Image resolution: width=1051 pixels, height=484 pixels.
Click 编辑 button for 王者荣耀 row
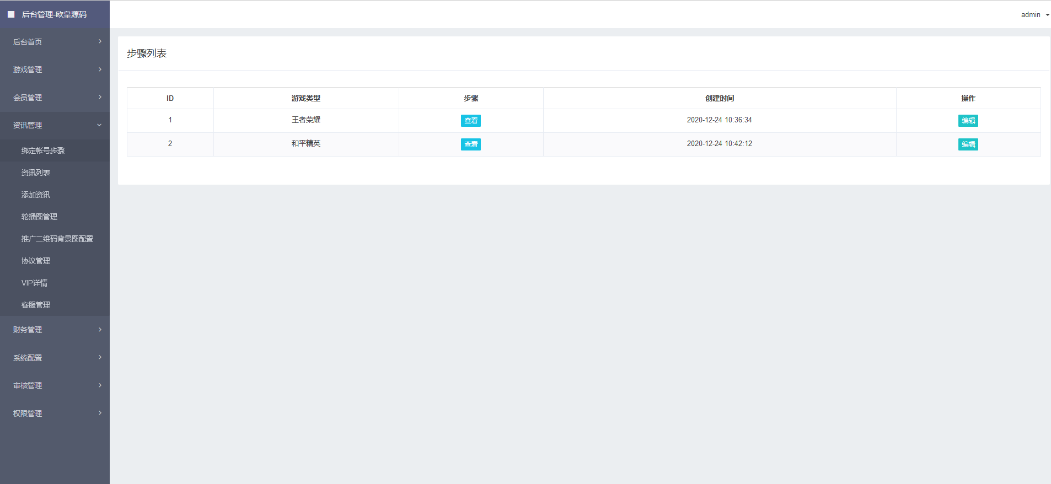[968, 121]
